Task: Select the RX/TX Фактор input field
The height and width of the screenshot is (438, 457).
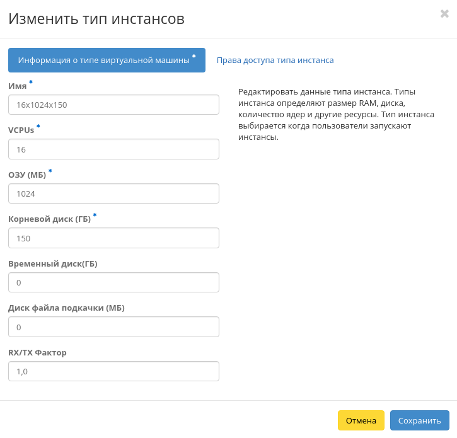Action: tap(113, 371)
